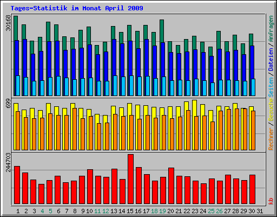Select day label 14 on the x-axis
Screen dimensions: 277x217
[122, 211]
